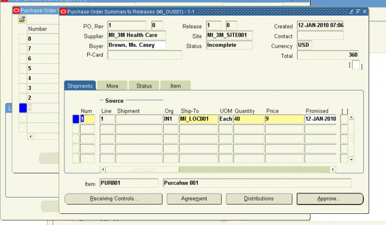The width and height of the screenshot is (386, 225).
Task: Click the shipments scroll up arrow
Action: tap(351, 117)
